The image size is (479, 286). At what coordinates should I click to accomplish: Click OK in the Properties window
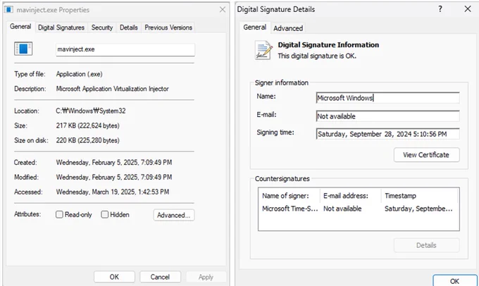114,277
